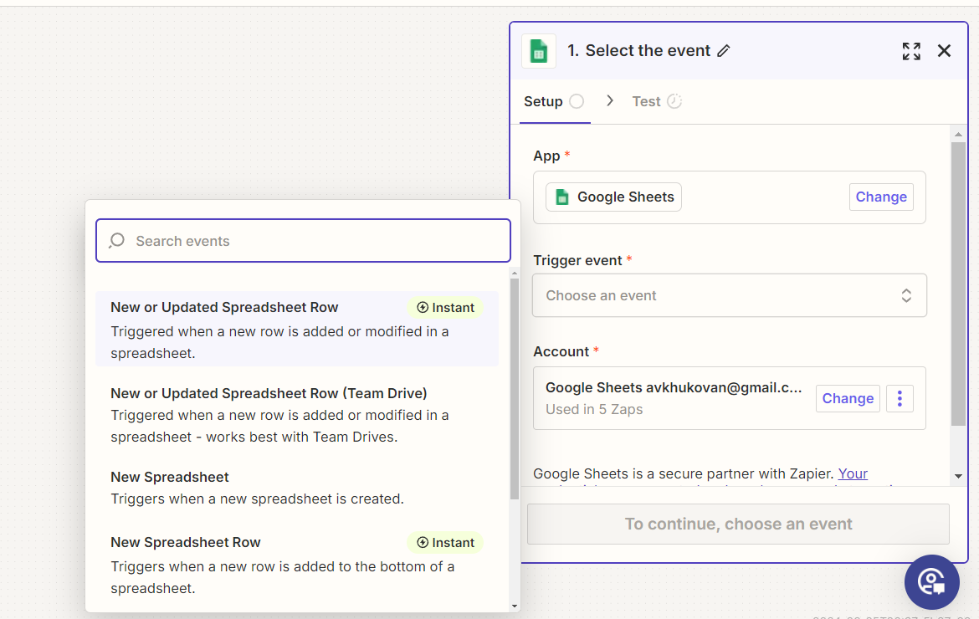Image resolution: width=979 pixels, height=619 pixels.
Task: Click the "Trigger event" field label
Action: (x=577, y=260)
